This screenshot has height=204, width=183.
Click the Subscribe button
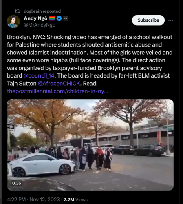(x=148, y=20)
